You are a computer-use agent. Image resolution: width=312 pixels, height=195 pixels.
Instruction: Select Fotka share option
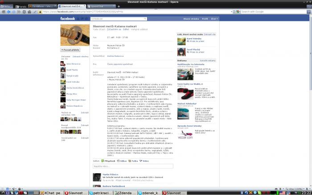coord(133,161)
